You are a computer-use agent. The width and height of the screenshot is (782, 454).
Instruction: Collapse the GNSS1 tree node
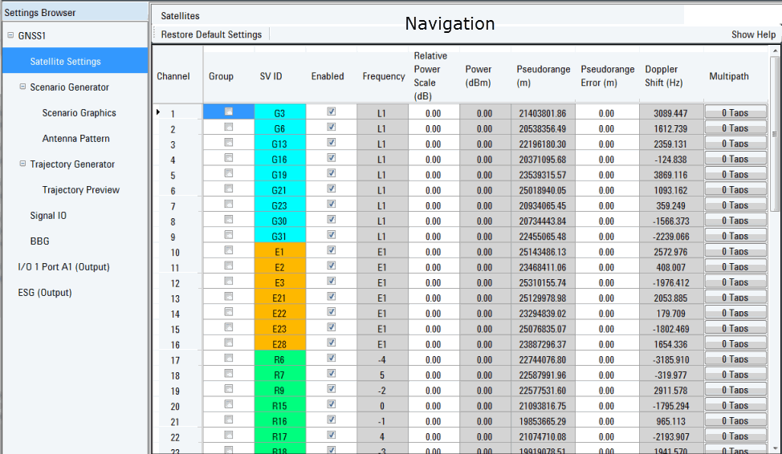point(10,36)
